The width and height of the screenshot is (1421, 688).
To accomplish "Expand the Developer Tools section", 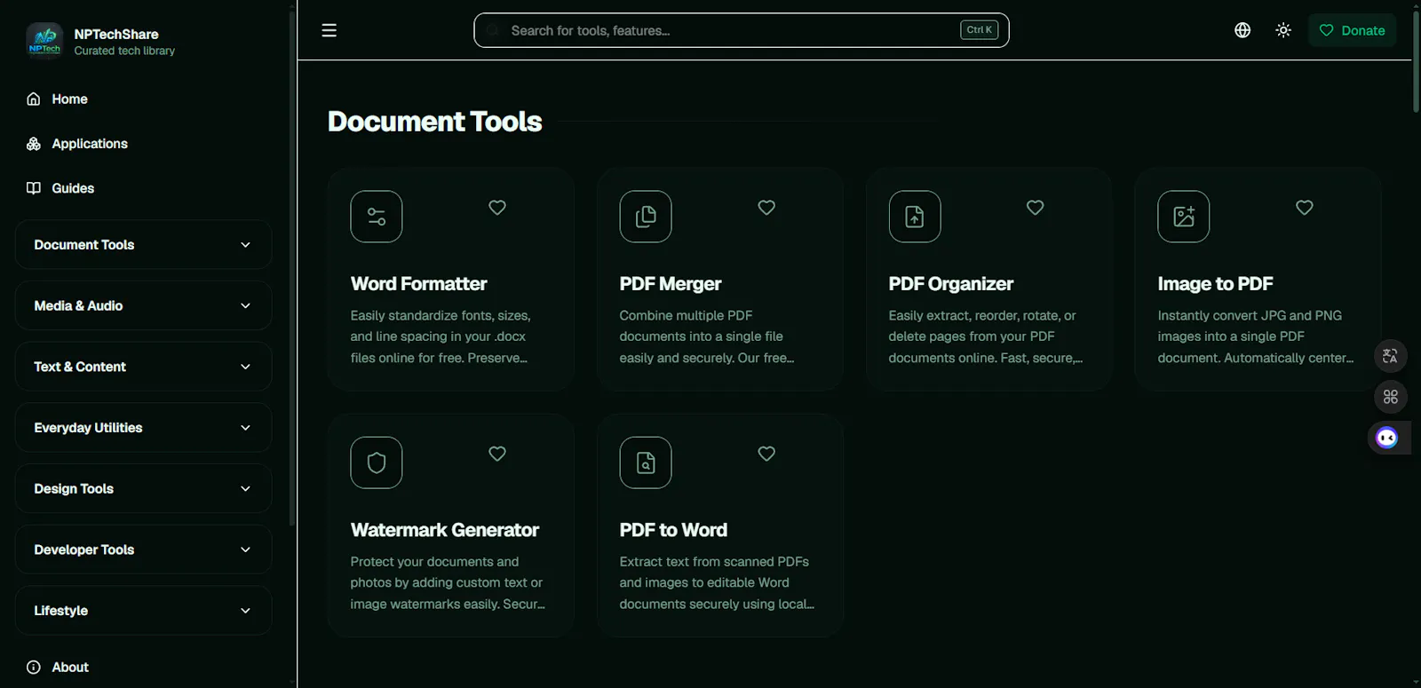I will pos(143,550).
